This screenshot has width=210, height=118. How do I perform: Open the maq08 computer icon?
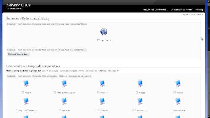[x=140, y=84]
